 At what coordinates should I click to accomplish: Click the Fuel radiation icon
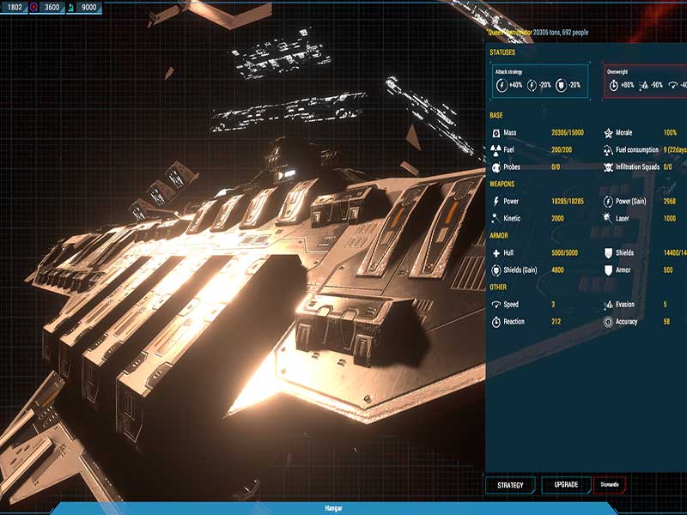tap(496, 150)
